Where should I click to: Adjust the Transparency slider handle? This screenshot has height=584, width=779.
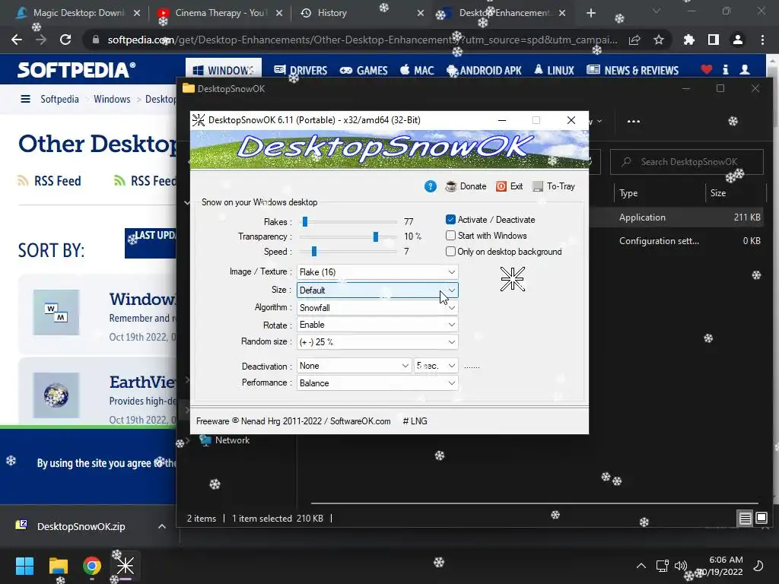(x=376, y=236)
